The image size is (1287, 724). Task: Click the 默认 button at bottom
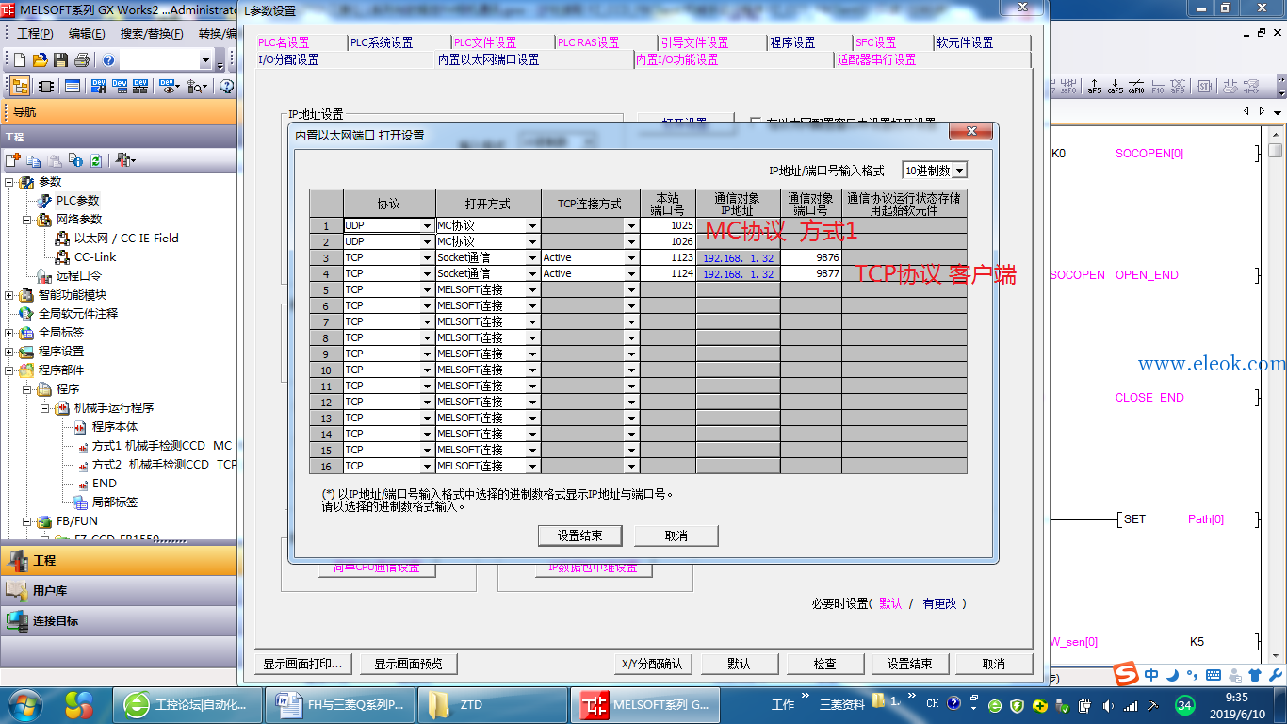point(738,664)
